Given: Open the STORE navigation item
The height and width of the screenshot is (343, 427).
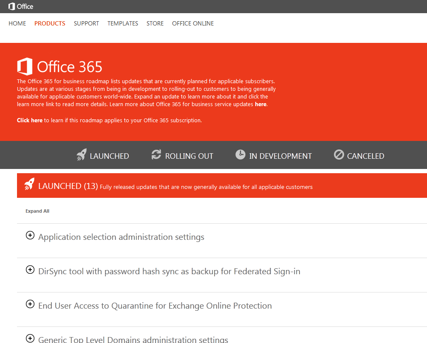Looking at the screenshot, I should click(155, 23).
